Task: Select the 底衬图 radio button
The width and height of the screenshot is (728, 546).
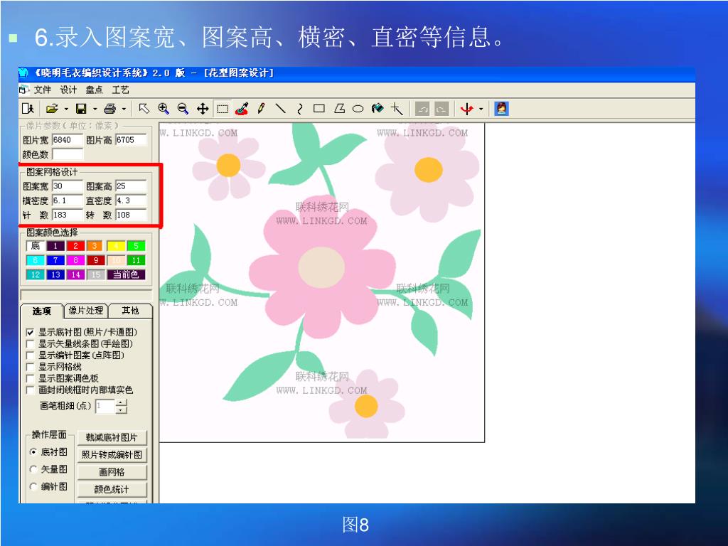Action: [x=33, y=451]
